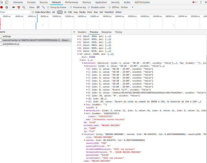Go to the Performance panel
This screenshot has width=207, height=163.
pos(72,2)
